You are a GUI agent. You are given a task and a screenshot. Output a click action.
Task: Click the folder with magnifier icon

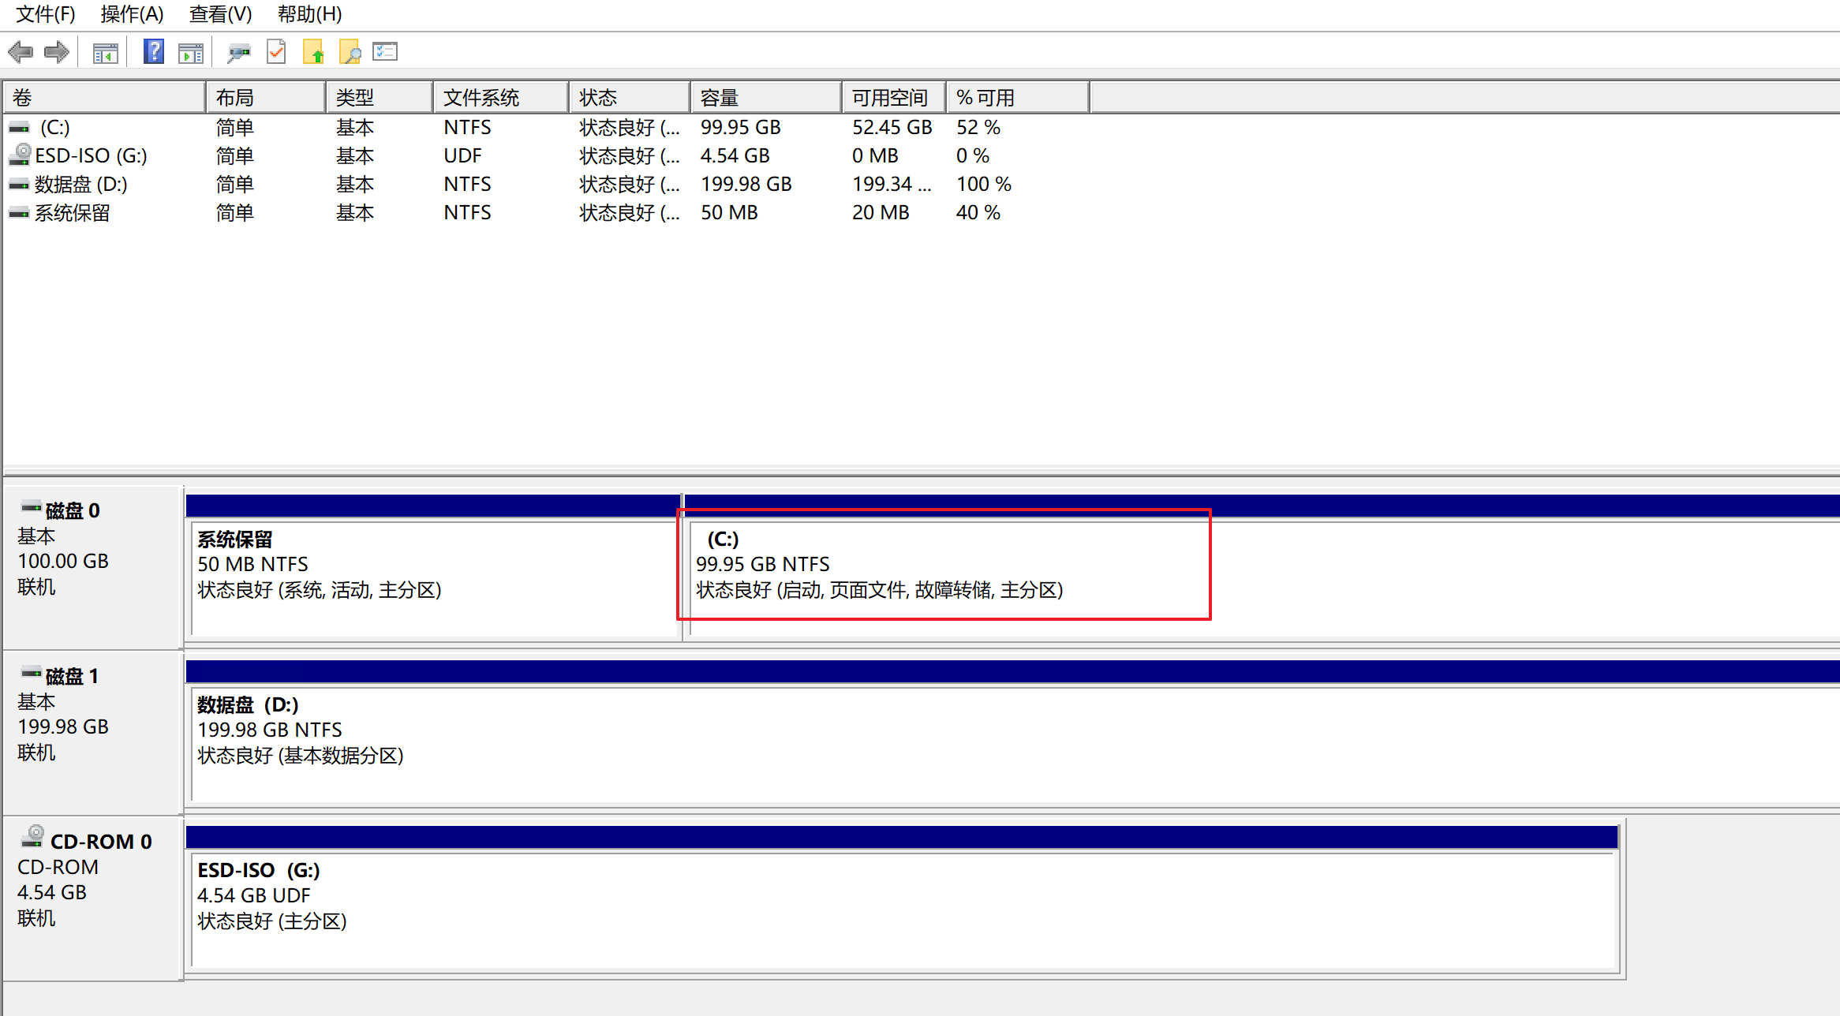pyautogui.click(x=350, y=53)
